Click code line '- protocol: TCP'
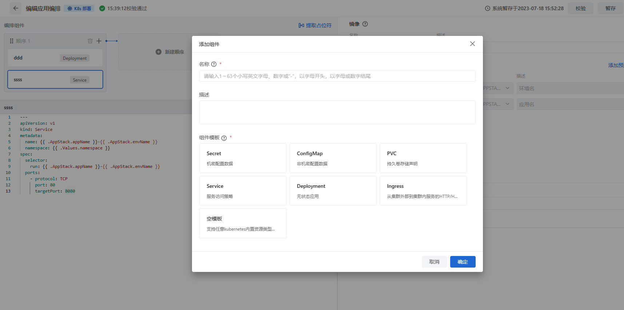Viewport: 624px width, 310px height. (x=49, y=179)
